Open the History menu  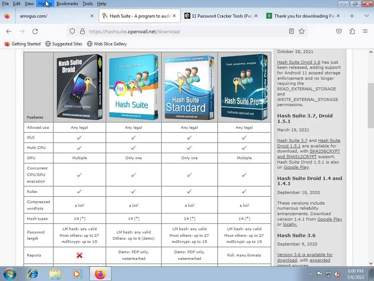[45, 4]
